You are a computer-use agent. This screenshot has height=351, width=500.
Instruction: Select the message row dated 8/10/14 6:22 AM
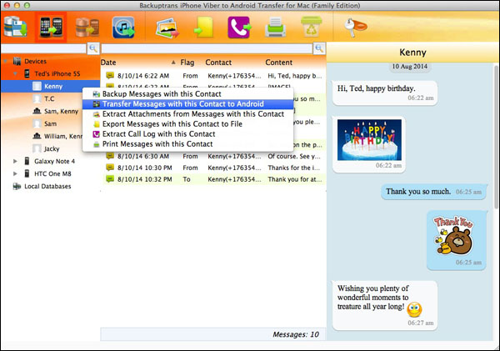coord(213,76)
